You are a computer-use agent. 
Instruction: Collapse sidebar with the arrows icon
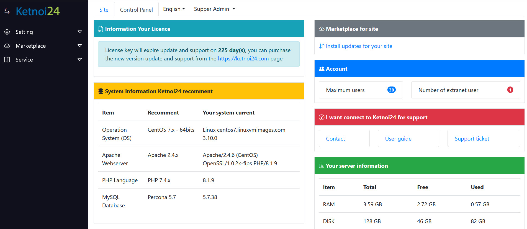pos(7,11)
